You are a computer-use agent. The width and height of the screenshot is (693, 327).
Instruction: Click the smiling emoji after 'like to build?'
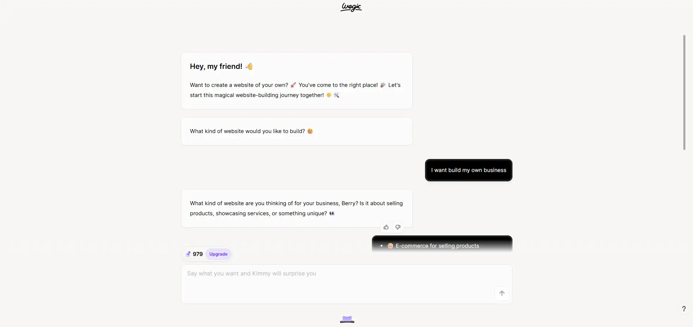point(310,131)
